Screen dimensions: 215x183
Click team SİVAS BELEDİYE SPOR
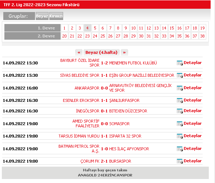tap(80, 75)
